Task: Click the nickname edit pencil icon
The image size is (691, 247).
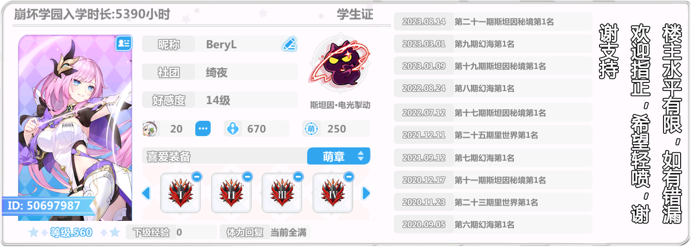Action: pyautogui.click(x=289, y=44)
